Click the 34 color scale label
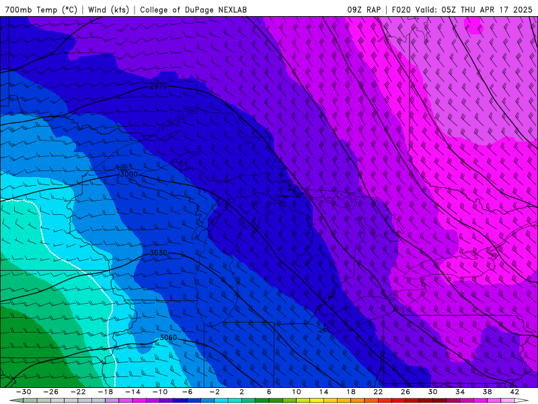This screenshot has height=404, width=538. coord(460,392)
